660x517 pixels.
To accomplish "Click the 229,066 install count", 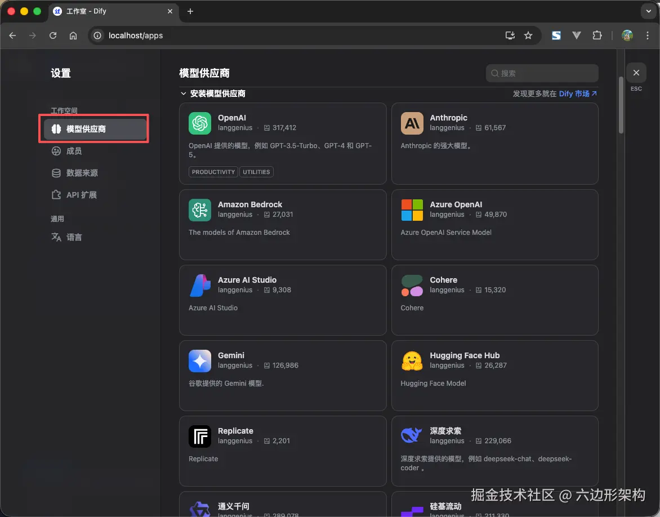I will coord(497,441).
